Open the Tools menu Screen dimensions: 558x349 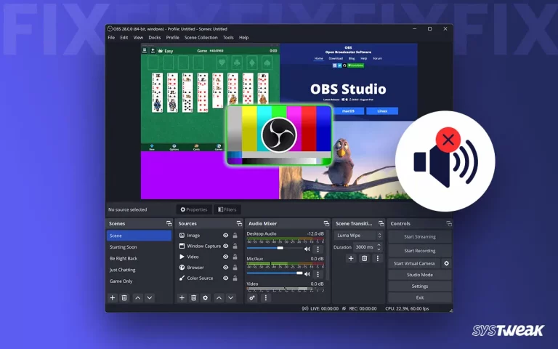pyautogui.click(x=228, y=37)
